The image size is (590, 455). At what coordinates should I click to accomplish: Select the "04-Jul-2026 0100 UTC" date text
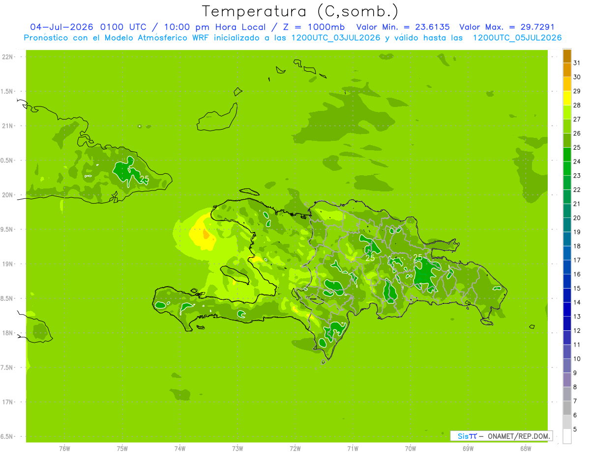pyautogui.click(x=88, y=27)
